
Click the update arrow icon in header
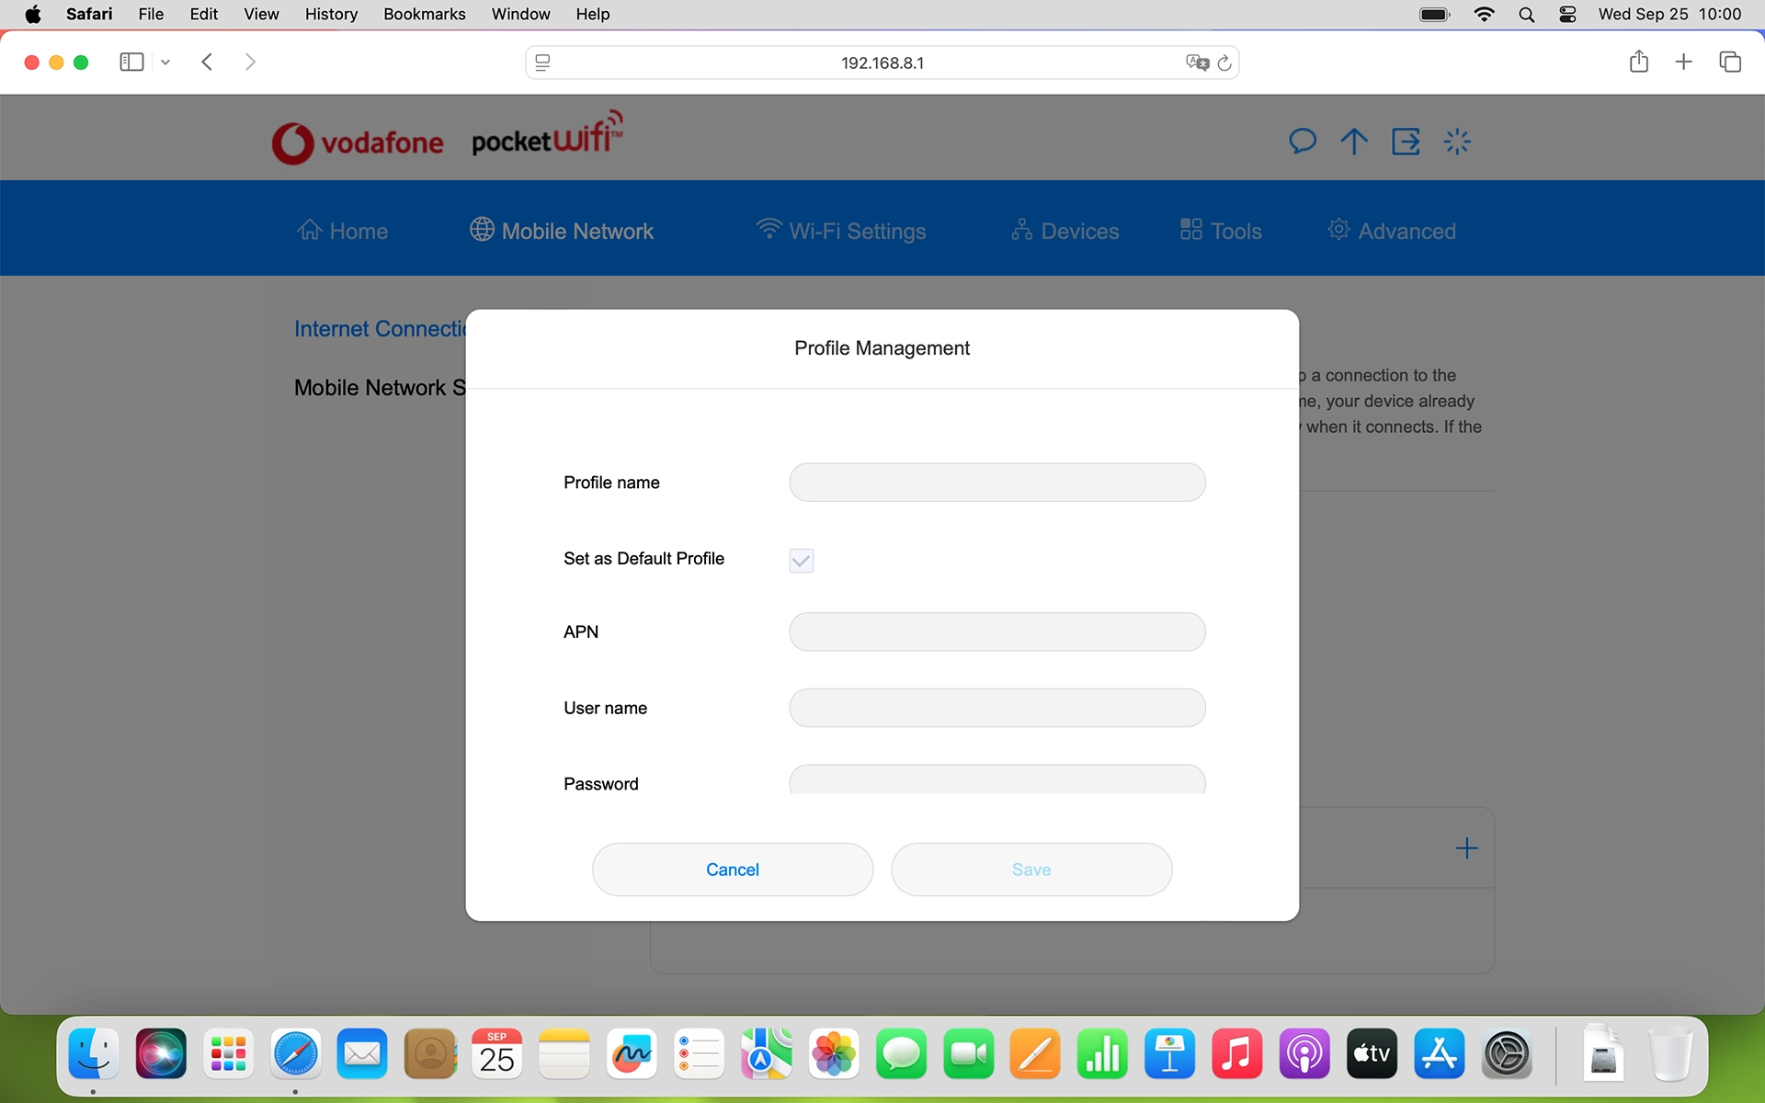tap(1353, 142)
